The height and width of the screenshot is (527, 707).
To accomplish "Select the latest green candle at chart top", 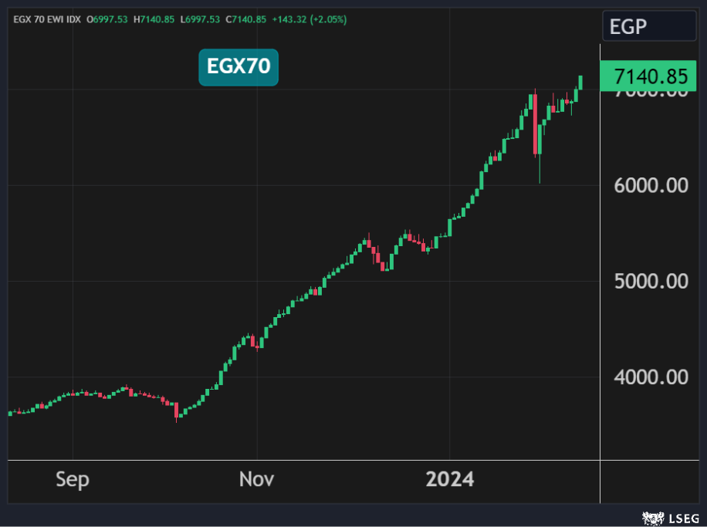I will click(x=580, y=82).
